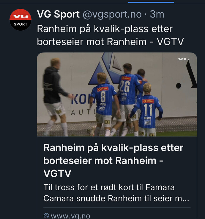
Task: Click the XL logo on number 8's shorts
Action: [x=107, y=122]
